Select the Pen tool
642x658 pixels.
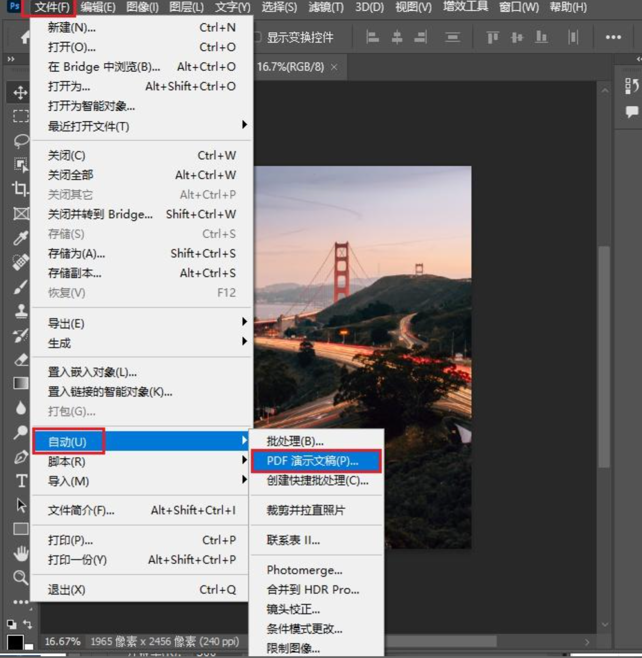[x=21, y=457]
